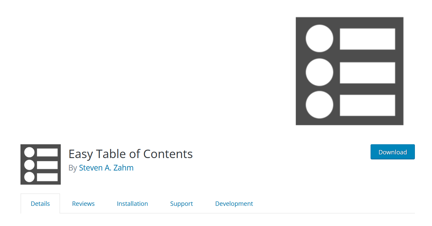This screenshot has height=226, width=432.
Task: Click the bottom circle bullet in the banner icon
Action: (319, 105)
